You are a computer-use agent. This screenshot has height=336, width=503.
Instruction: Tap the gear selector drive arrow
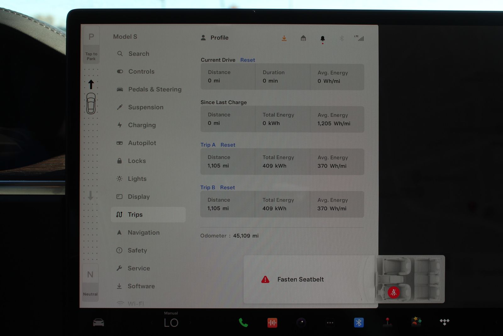coord(91,84)
